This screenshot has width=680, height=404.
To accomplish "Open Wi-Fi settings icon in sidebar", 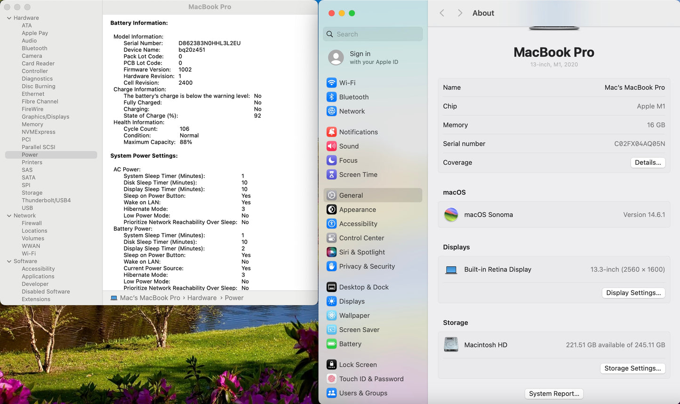I will point(332,83).
